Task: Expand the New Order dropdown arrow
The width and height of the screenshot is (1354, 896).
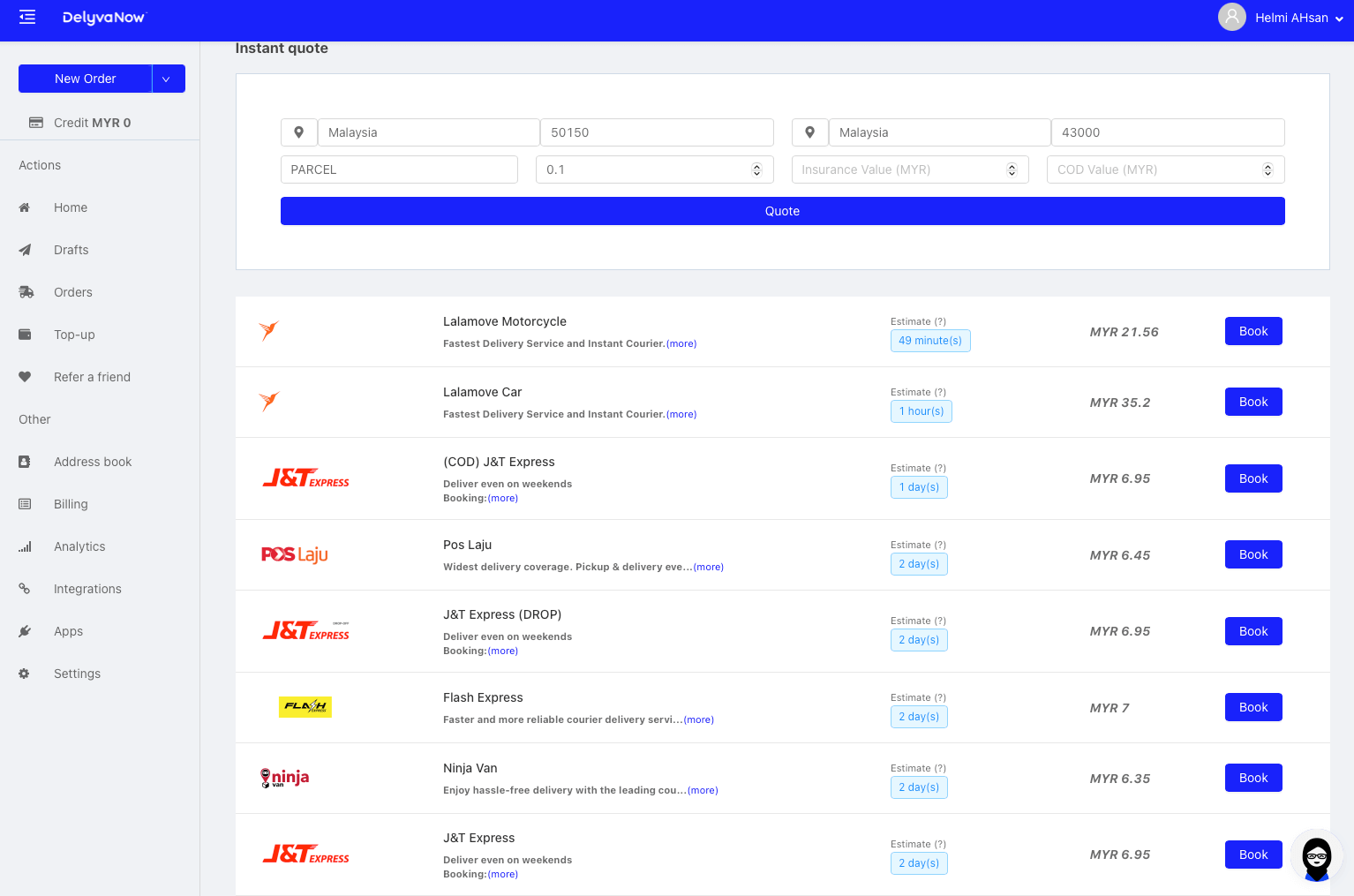Action: (169, 79)
